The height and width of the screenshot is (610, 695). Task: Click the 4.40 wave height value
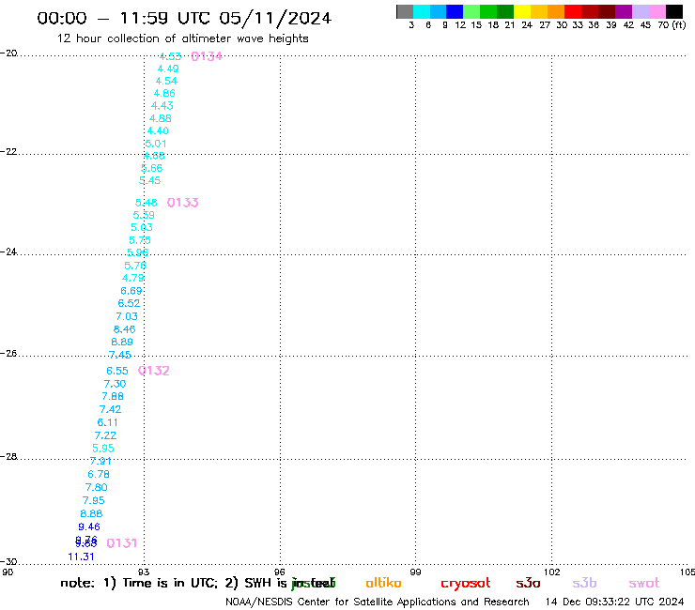[158, 130]
